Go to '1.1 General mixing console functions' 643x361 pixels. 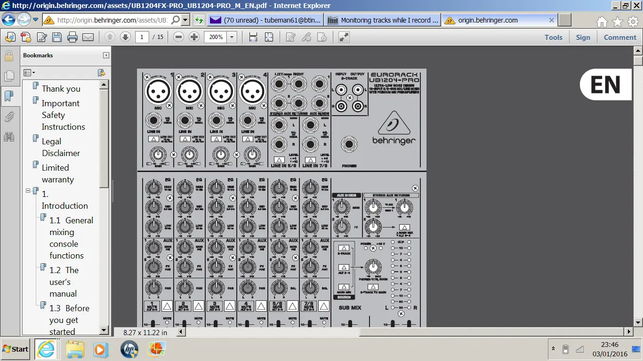click(x=71, y=238)
